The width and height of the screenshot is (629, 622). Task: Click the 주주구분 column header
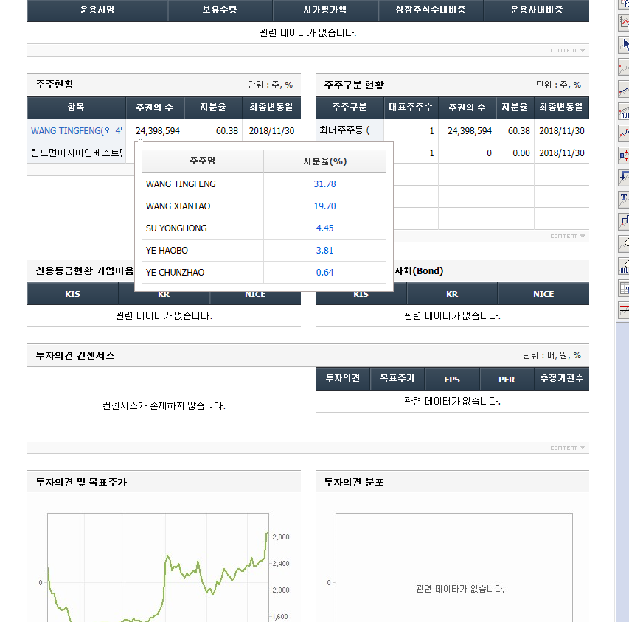click(x=350, y=108)
